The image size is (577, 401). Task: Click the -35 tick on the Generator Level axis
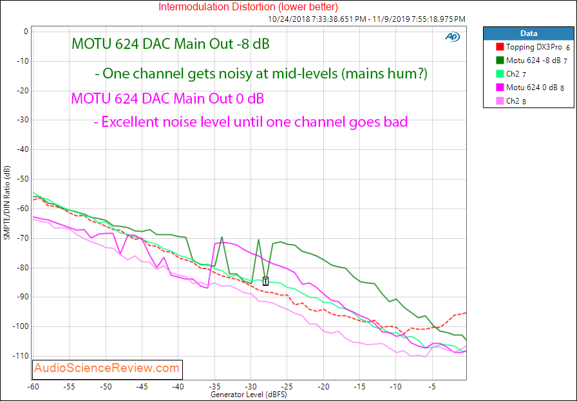(x=214, y=387)
